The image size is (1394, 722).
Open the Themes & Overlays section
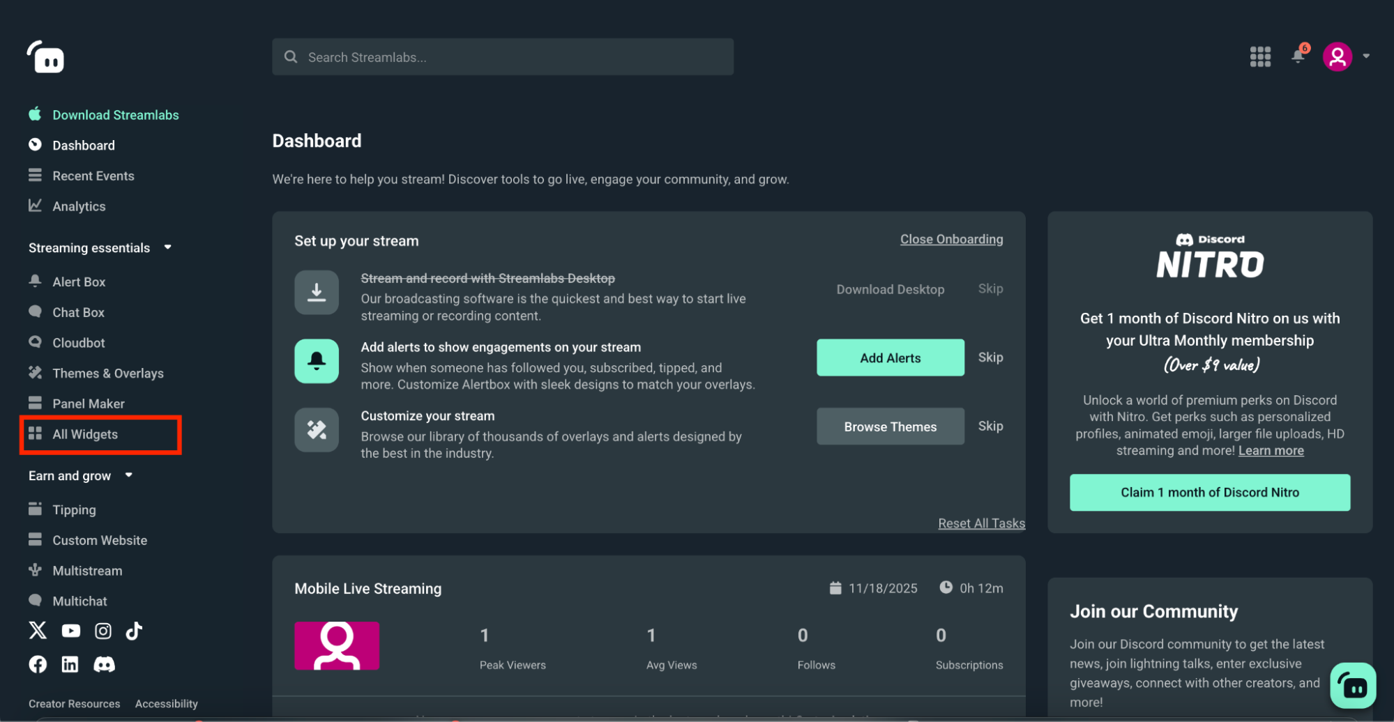tap(108, 373)
